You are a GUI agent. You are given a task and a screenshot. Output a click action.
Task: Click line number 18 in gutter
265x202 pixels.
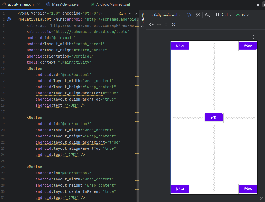point(3,118)
